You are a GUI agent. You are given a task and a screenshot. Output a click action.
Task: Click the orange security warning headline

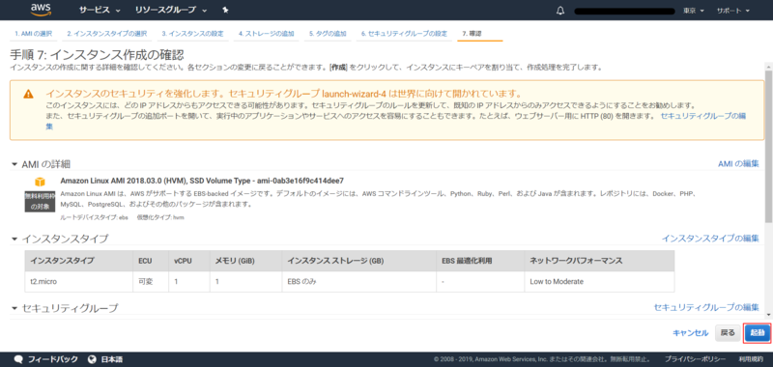tap(283, 94)
